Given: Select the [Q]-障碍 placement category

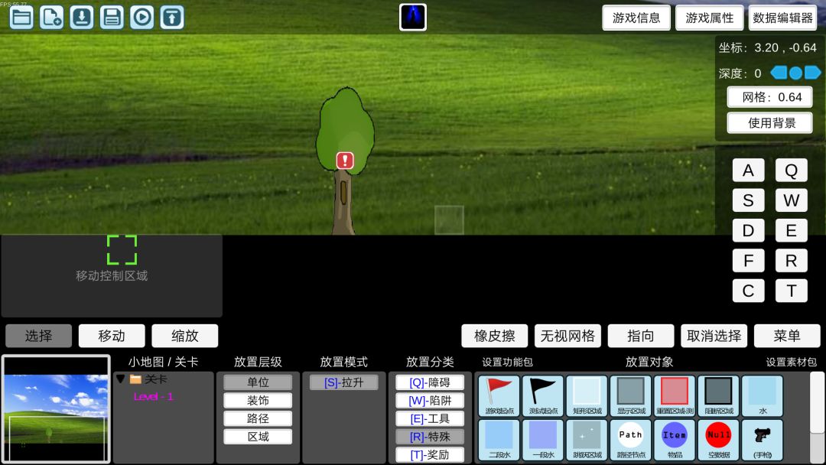Looking at the screenshot, I should coord(430,383).
